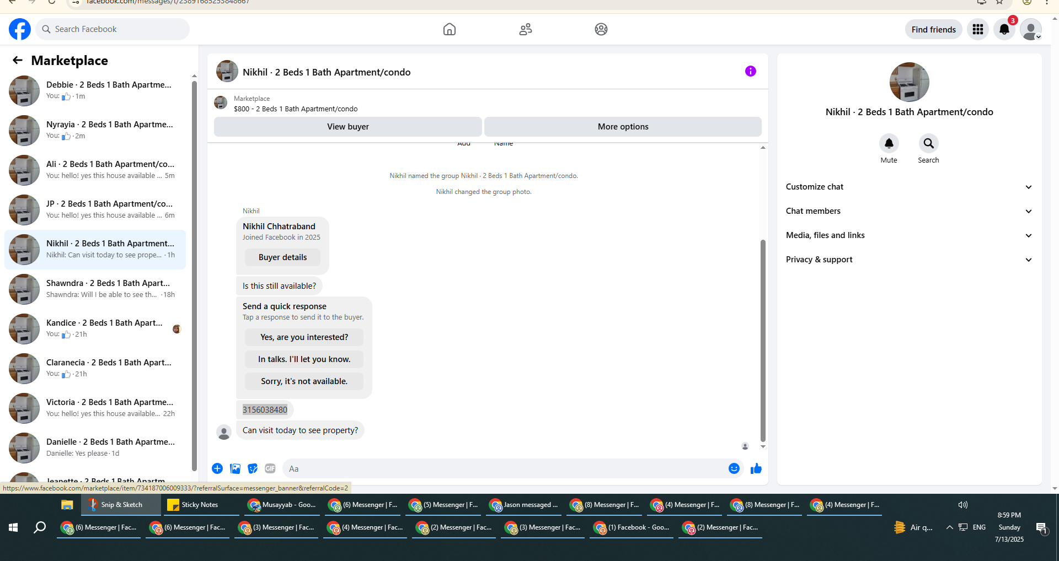The image size is (1059, 561).
Task: Open Buyer details
Action: click(x=283, y=257)
